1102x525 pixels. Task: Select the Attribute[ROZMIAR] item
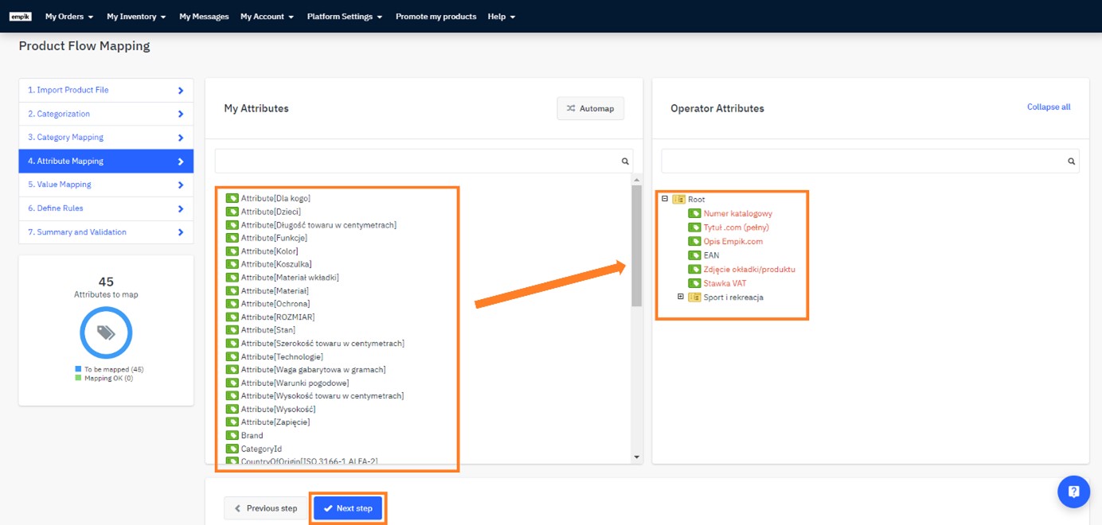click(x=278, y=317)
